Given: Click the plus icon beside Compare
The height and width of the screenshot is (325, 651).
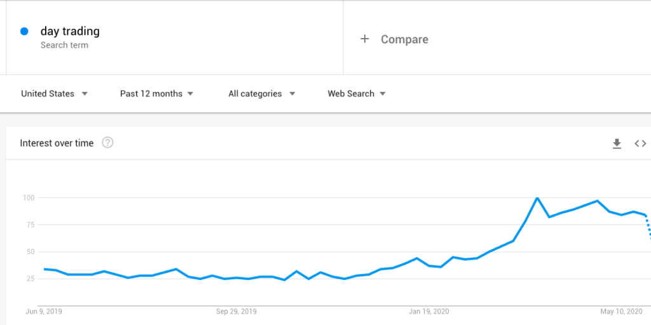Looking at the screenshot, I should click(364, 39).
